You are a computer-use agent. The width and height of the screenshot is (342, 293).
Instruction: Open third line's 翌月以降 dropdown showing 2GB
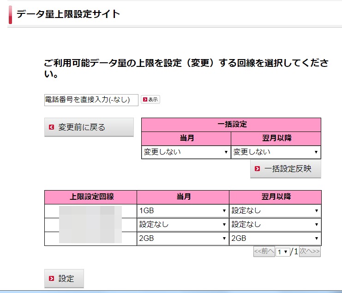pos(275,239)
